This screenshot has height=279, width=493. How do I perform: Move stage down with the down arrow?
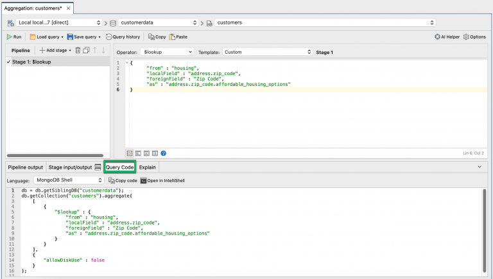point(103,50)
